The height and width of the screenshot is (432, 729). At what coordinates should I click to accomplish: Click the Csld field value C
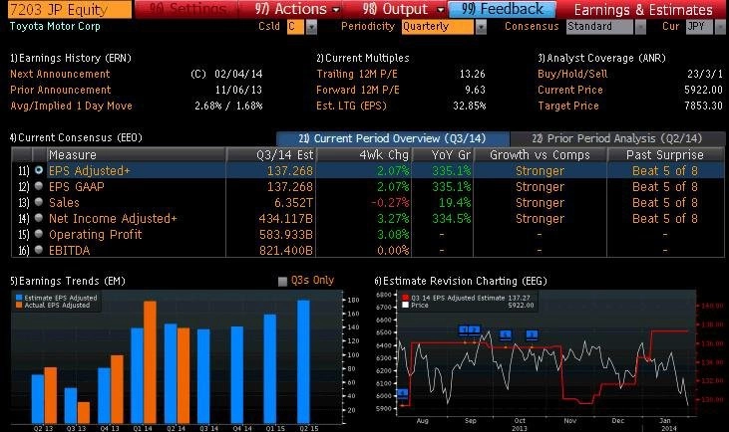coord(295,27)
